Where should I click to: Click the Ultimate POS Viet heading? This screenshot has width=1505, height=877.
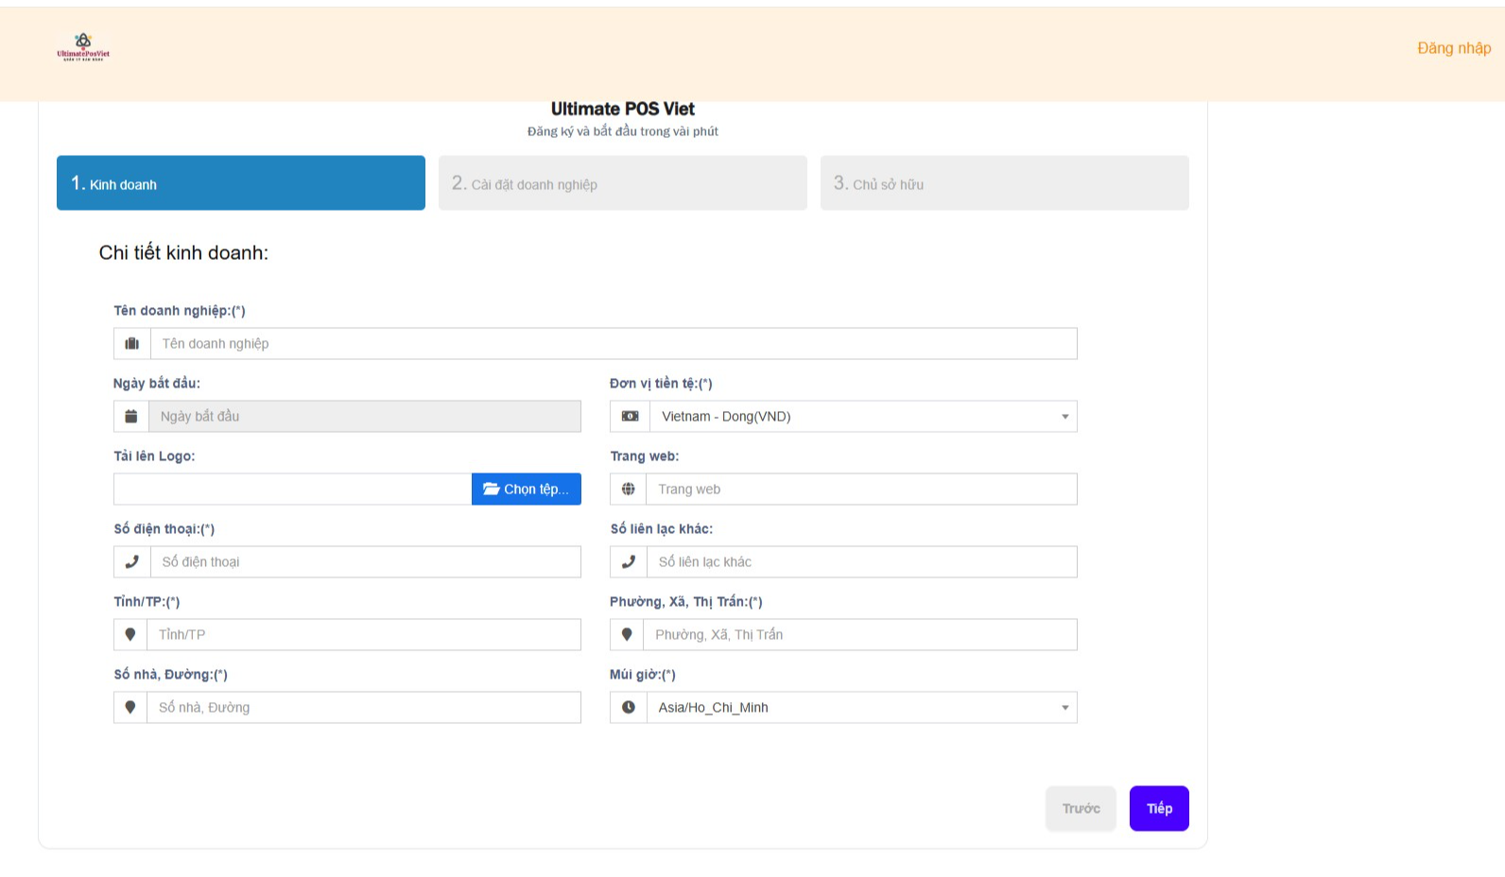coord(623,109)
